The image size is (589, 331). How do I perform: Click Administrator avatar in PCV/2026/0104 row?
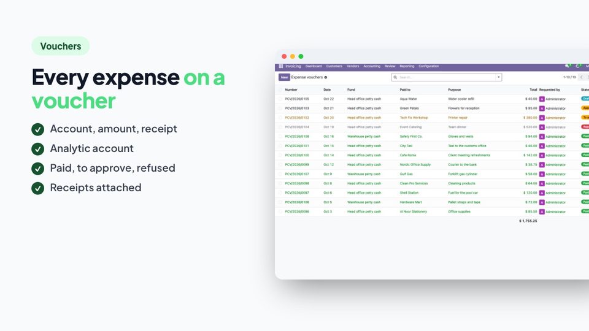tap(542, 127)
